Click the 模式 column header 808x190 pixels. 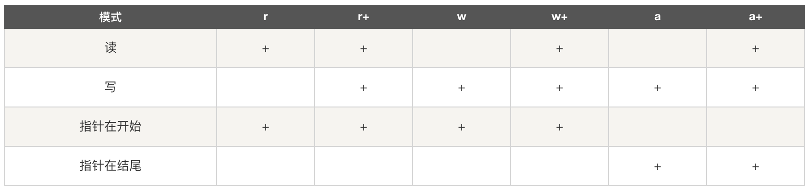click(110, 17)
